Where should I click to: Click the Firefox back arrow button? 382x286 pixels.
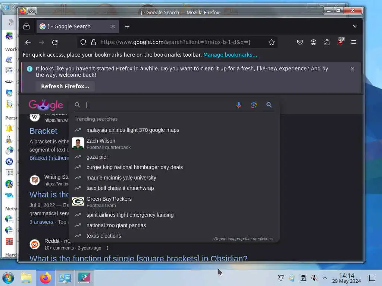pyautogui.click(x=28, y=42)
